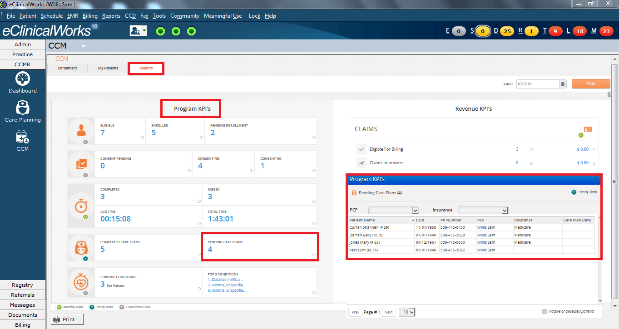Expand the Insurance filter dropdown
Viewport: 619px width, 329px height.
point(505,210)
